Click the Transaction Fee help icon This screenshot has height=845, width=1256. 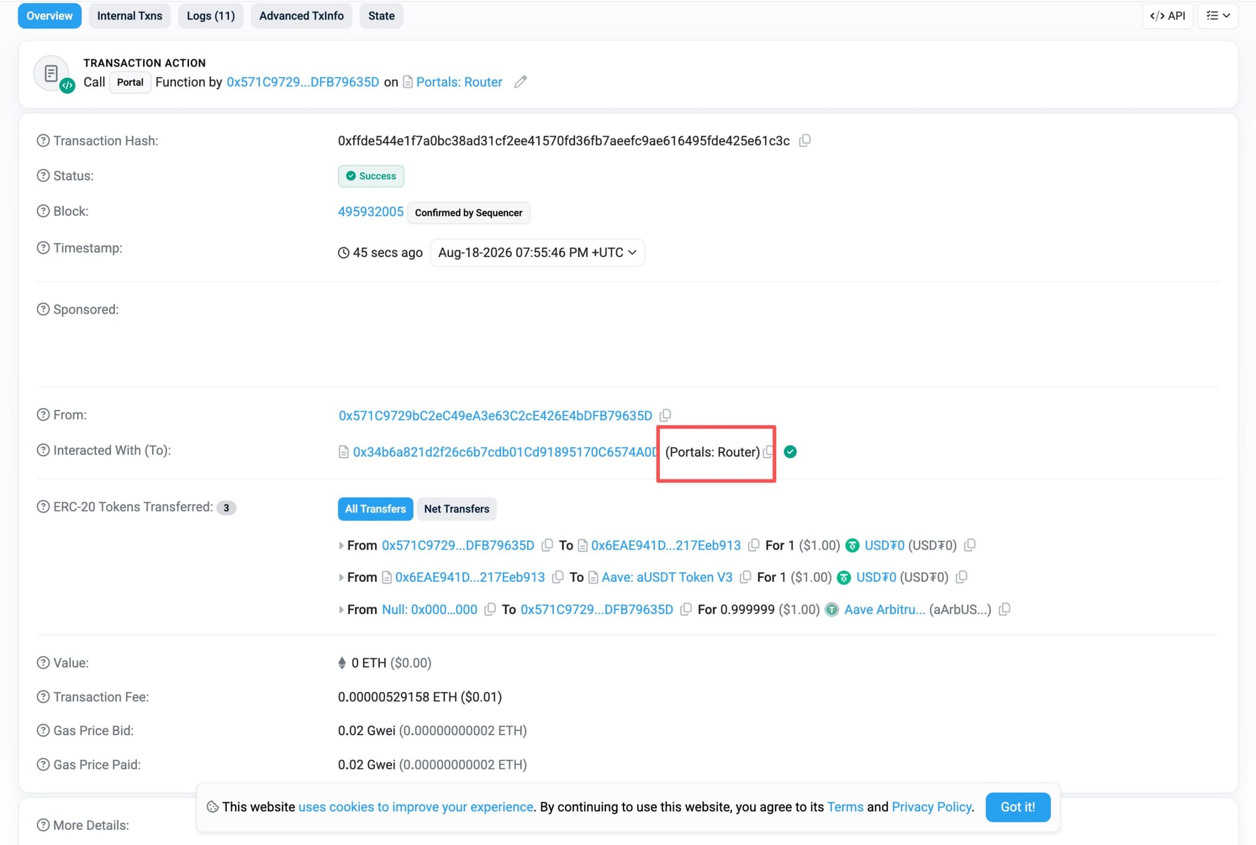pyautogui.click(x=43, y=697)
